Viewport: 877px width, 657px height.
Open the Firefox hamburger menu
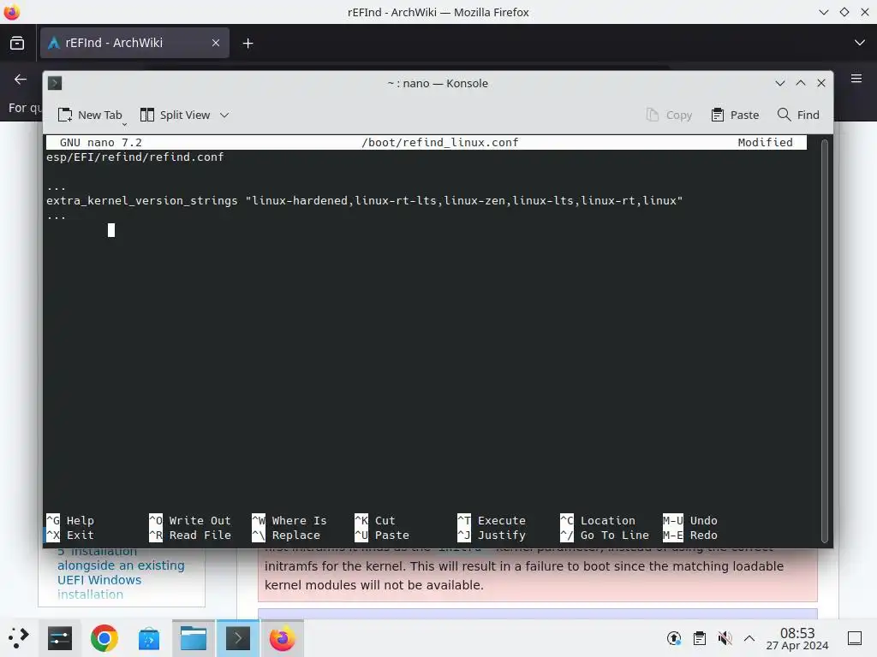pos(856,78)
